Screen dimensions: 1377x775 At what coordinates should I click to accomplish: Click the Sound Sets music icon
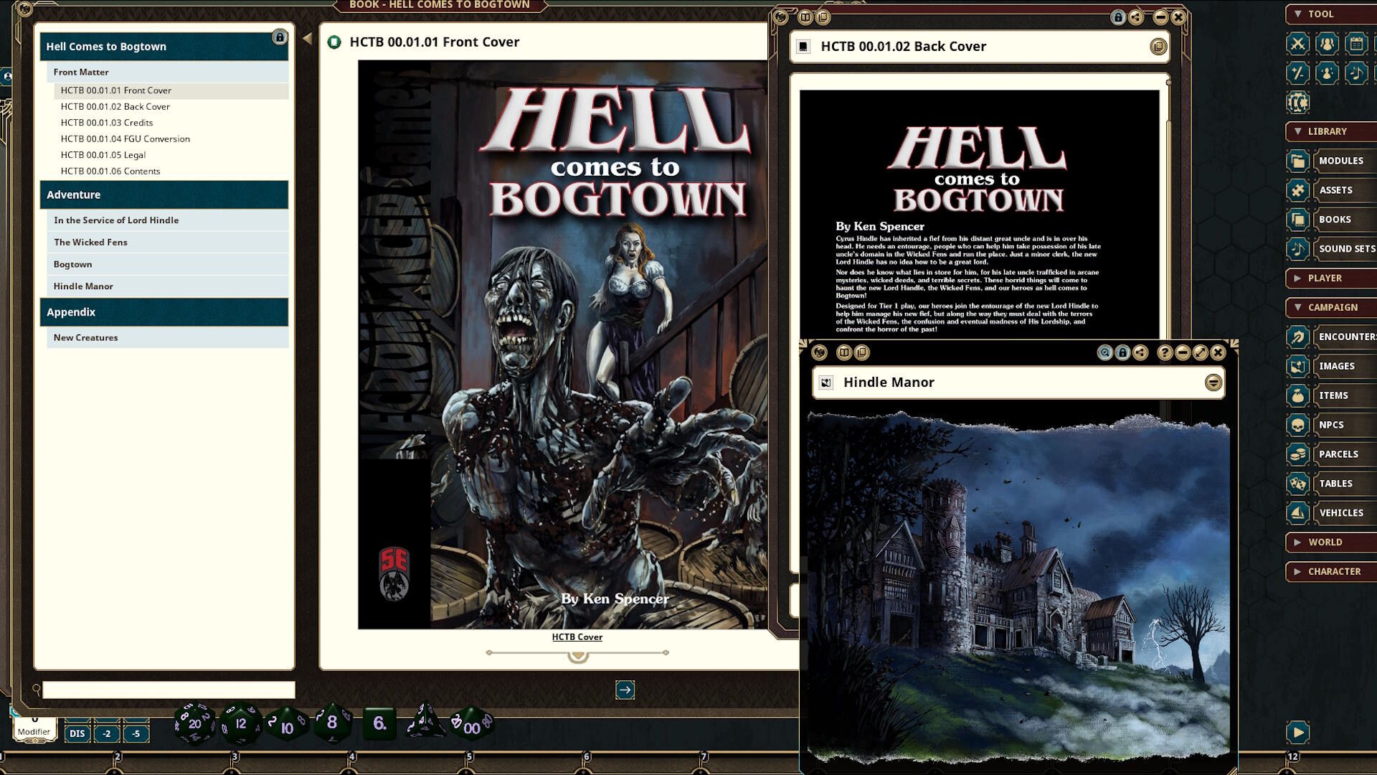coord(1297,249)
